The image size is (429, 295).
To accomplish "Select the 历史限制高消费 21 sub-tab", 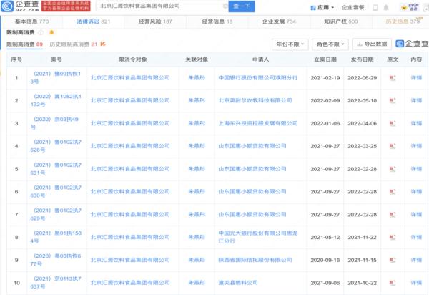I will click(x=74, y=44).
